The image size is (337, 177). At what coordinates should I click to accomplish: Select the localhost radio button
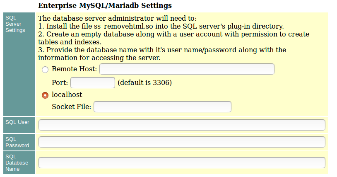(x=45, y=95)
